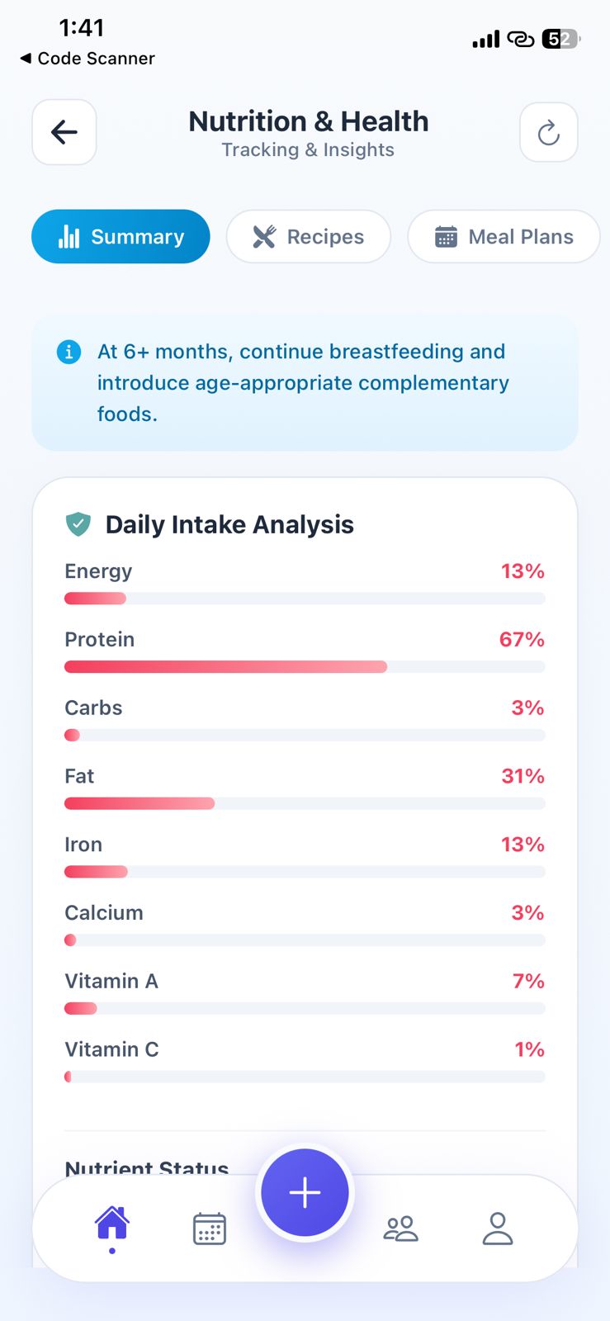Tap the battery status indicator
Screen dimensions: 610x1321
click(x=561, y=39)
